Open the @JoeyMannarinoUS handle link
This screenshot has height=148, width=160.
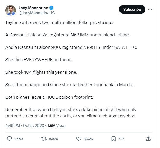(x=37, y=13)
